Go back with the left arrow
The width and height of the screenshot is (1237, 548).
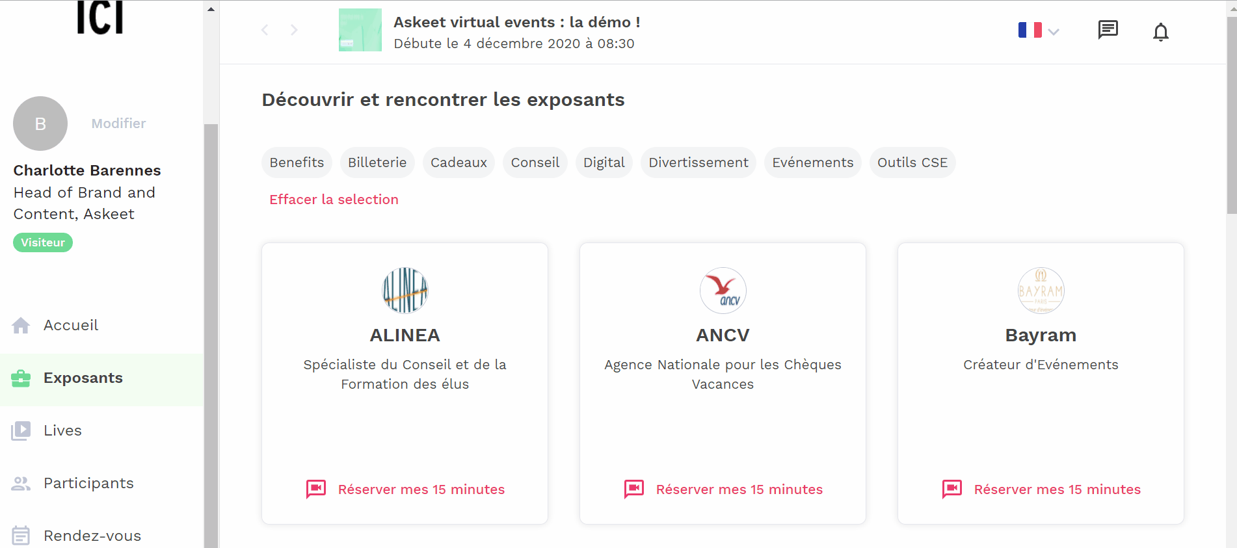(265, 30)
